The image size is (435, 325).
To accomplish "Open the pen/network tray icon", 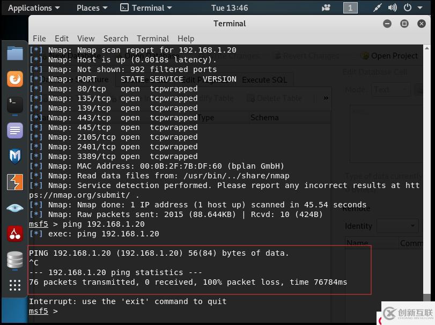I will 377,8.
